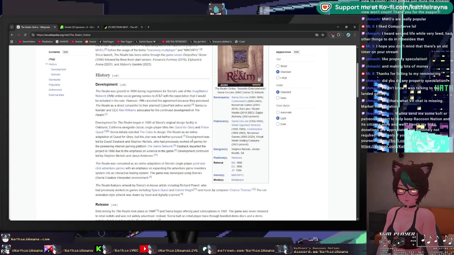
Task: Open the ANANTA bookmark in capitals
Action: (x=62, y=41)
